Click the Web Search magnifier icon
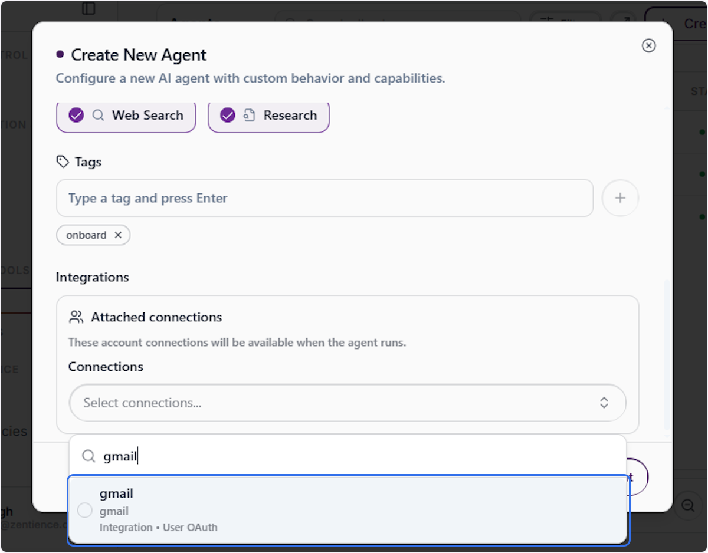This screenshot has width=708, height=553. tap(98, 116)
